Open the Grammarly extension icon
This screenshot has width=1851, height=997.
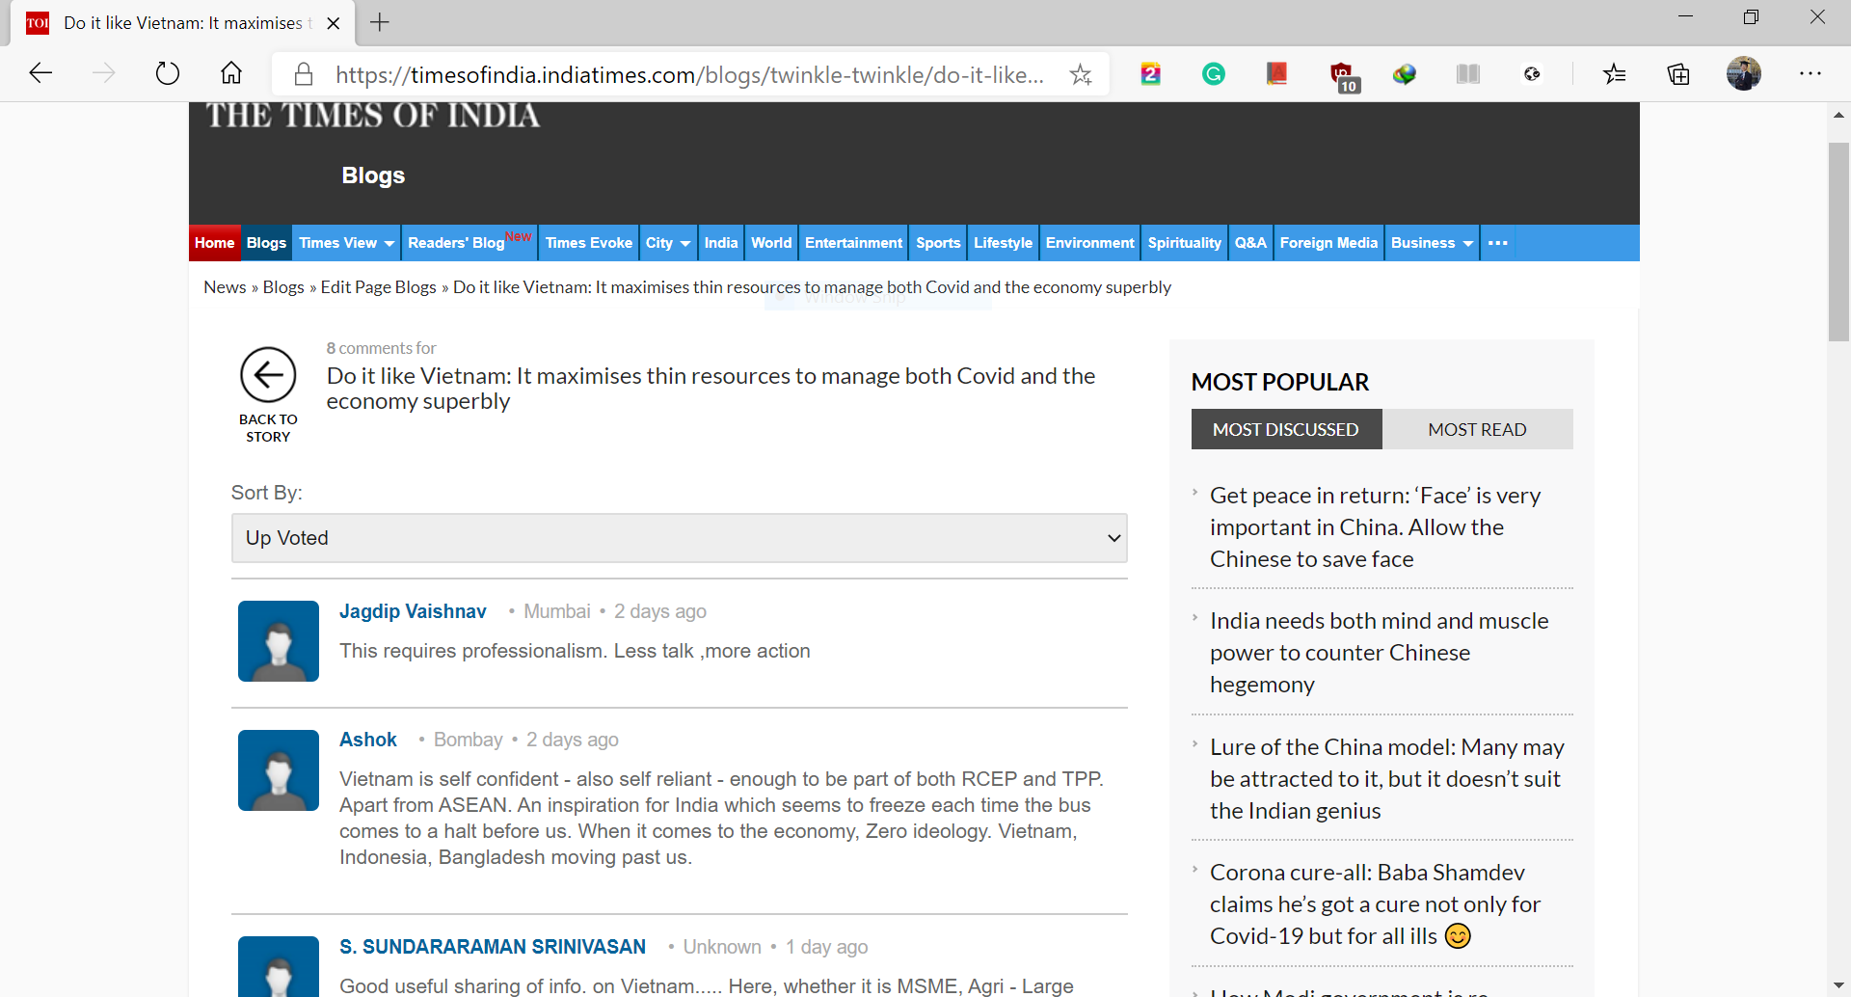[1214, 74]
